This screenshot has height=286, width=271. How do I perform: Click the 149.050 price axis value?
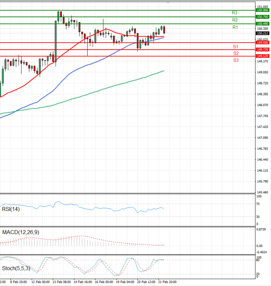click(x=262, y=72)
